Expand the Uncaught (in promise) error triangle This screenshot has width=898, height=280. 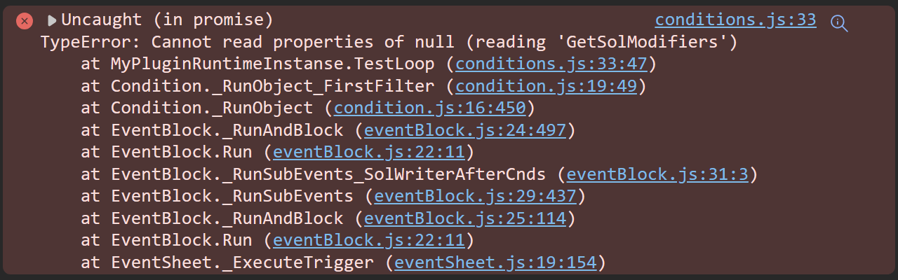tap(52, 21)
